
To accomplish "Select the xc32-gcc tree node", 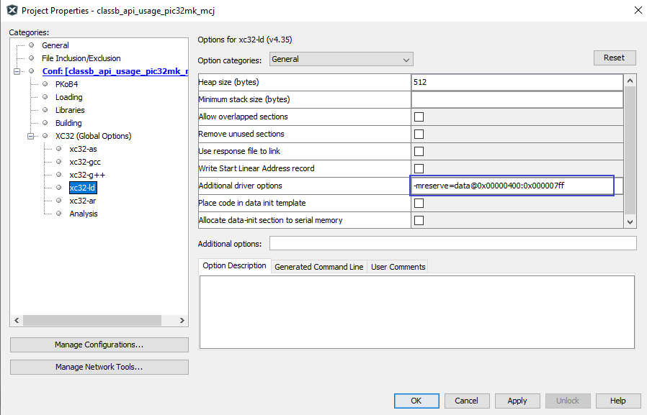I will coord(84,162).
